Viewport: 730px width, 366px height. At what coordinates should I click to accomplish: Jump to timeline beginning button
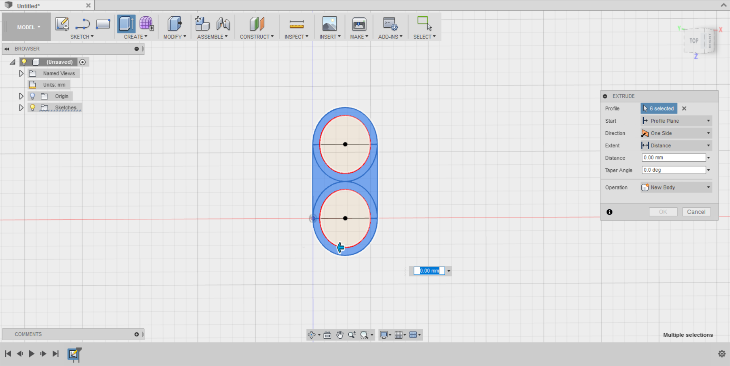8,354
